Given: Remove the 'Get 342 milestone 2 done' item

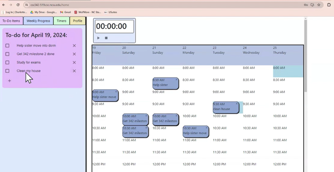Looking at the screenshot, I should [x=74, y=54].
